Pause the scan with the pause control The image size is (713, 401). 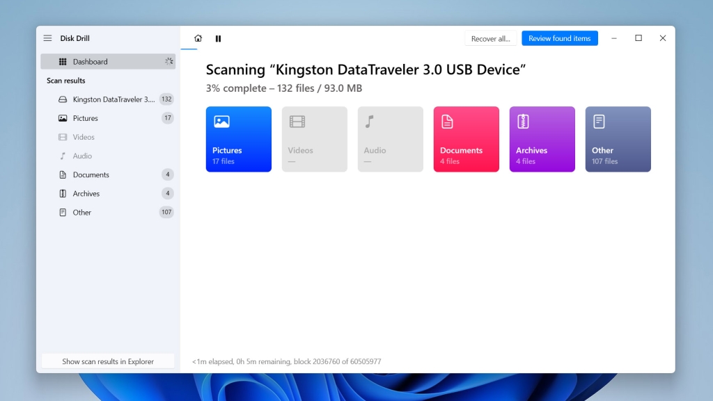218,38
